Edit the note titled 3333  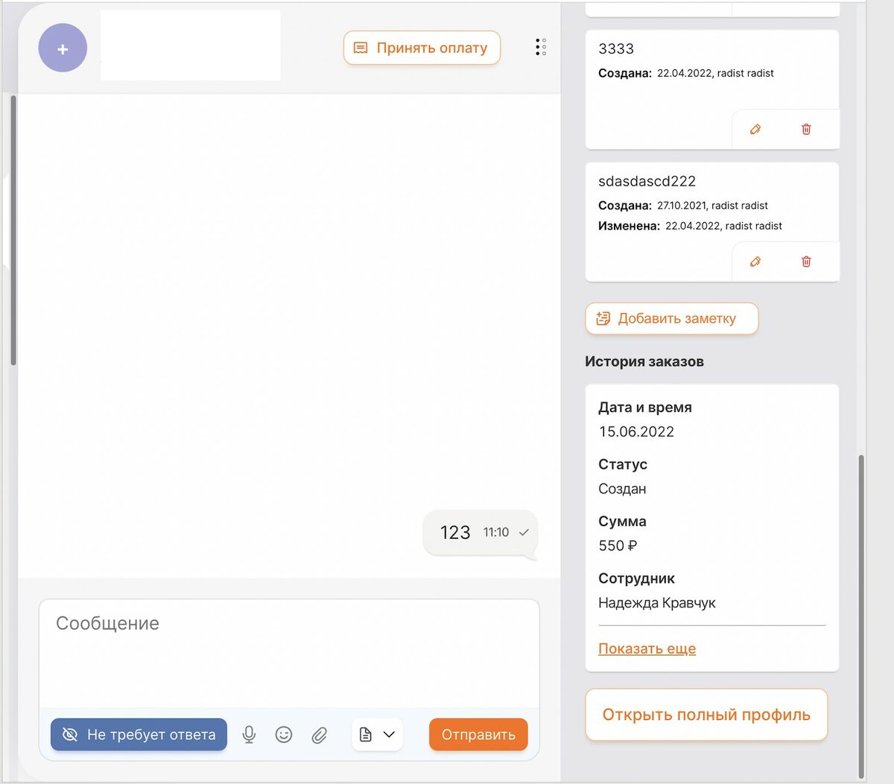coord(755,130)
